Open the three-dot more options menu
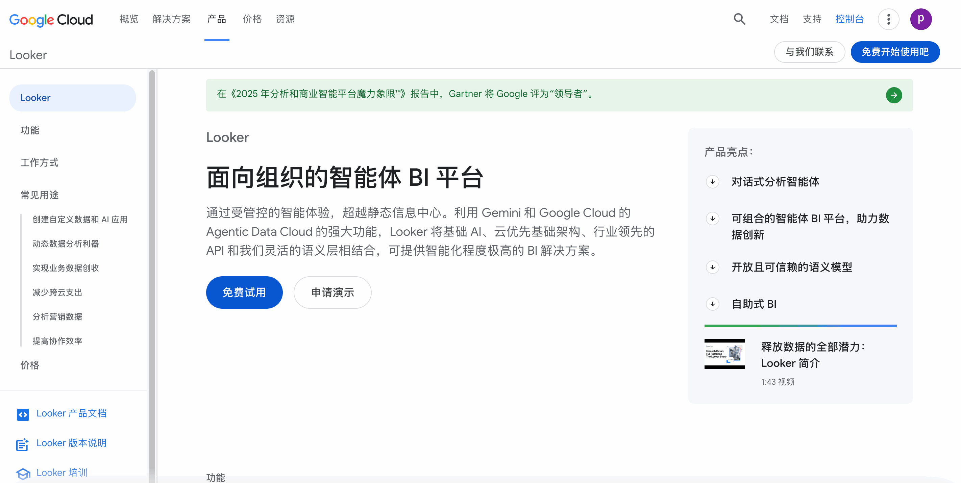The height and width of the screenshot is (483, 961). click(x=888, y=19)
